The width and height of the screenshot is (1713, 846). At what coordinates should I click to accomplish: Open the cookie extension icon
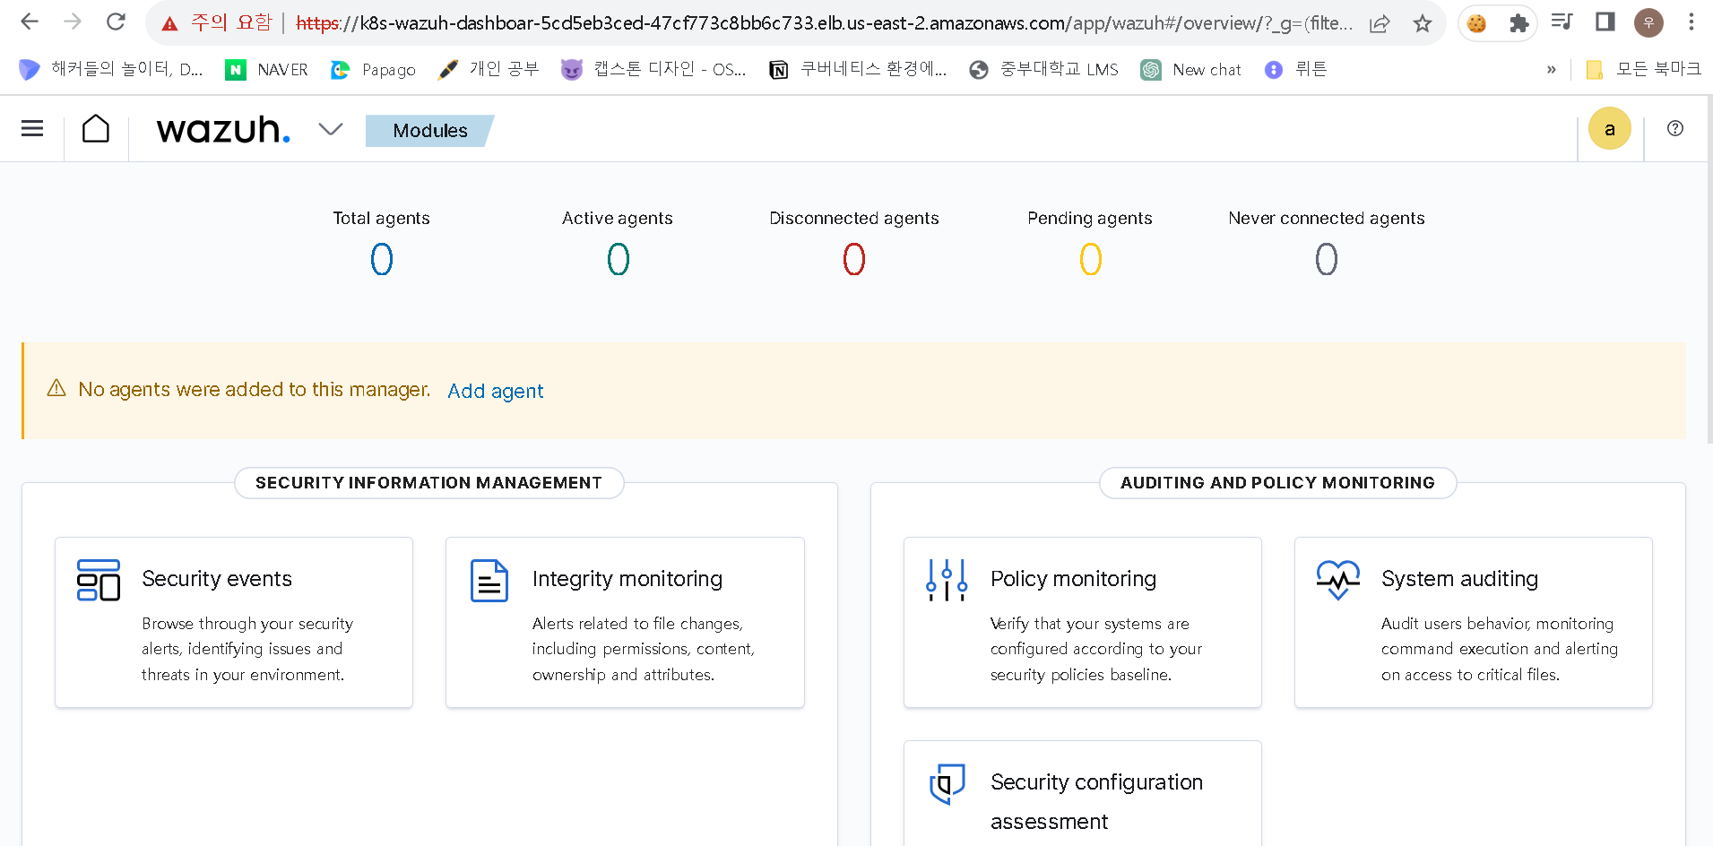pyautogui.click(x=1476, y=23)
